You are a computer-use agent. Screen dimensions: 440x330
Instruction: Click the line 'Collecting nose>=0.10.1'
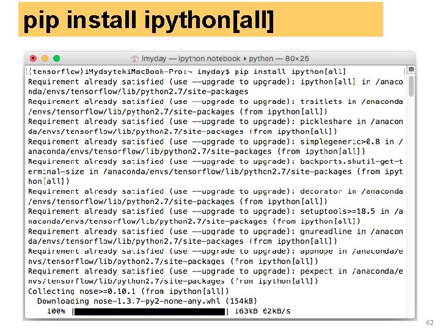128,291
